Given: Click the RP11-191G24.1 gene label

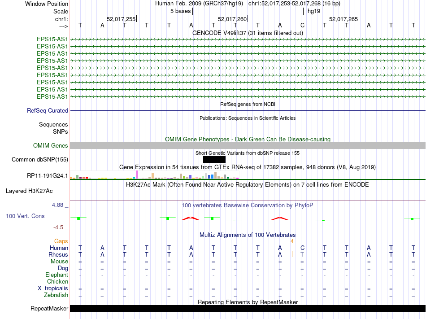Looking at the screenshot, I should [47, 176].
